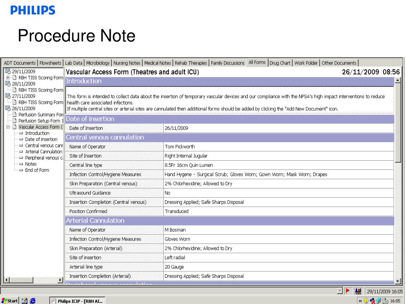The height and width of the screenshot is (304, 406).
Task: Jump to Central venous cannulation tree node
Action: point(44,146)
